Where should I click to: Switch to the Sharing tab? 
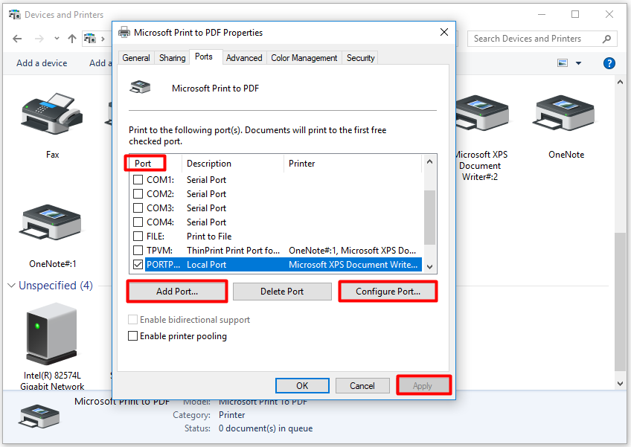point(172,58)
